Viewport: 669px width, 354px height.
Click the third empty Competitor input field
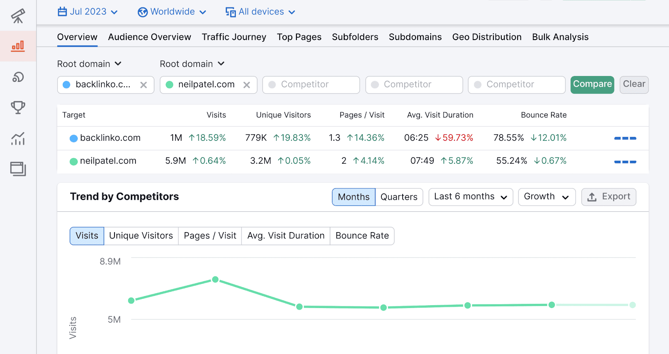coord(517,85)
